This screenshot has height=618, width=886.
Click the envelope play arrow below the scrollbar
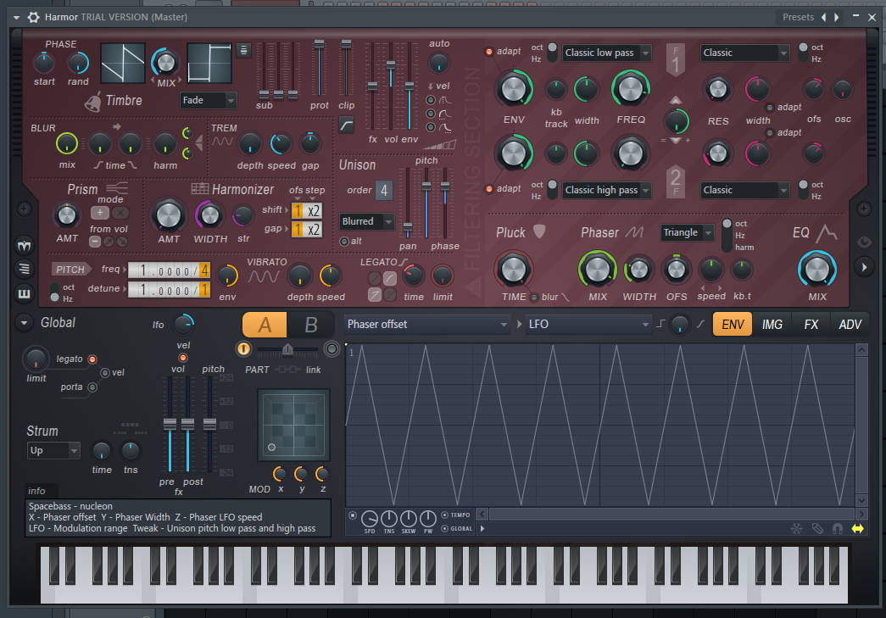click(482, 529)
